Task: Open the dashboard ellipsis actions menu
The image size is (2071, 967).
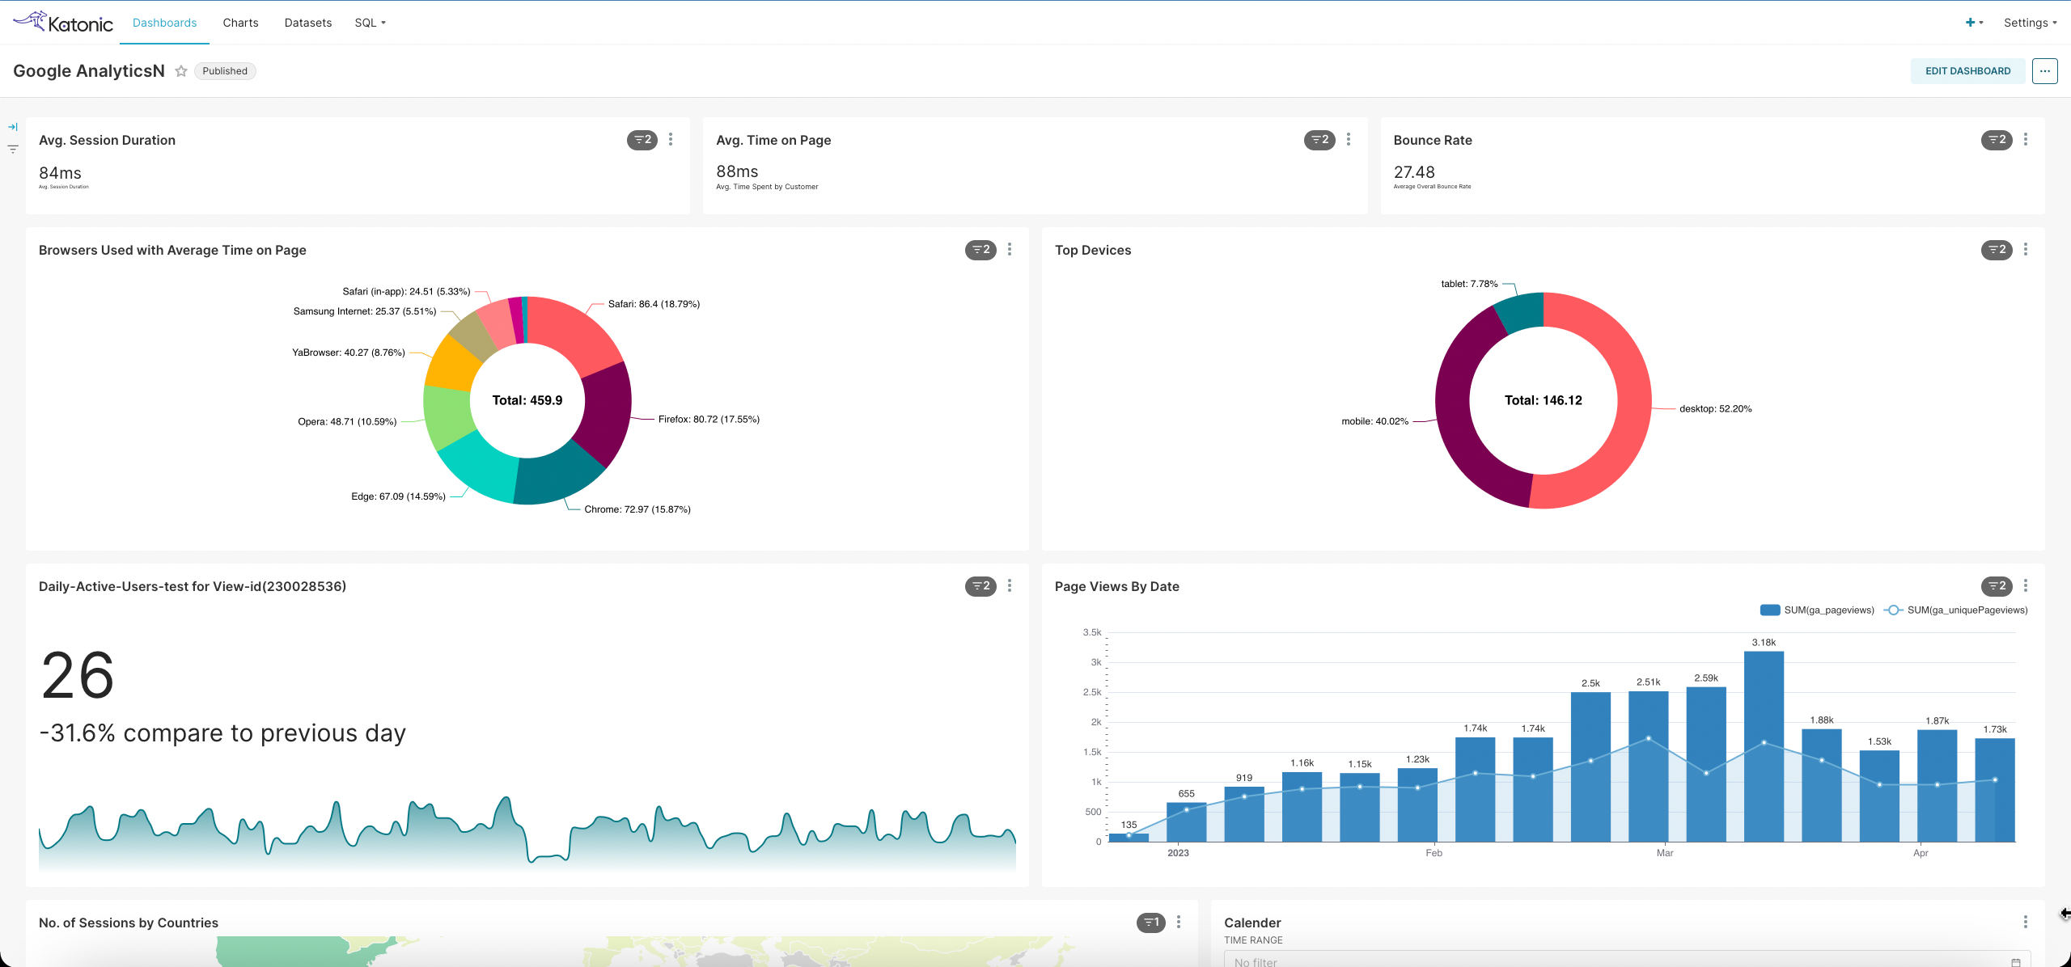Action: tap(2044, 71)
